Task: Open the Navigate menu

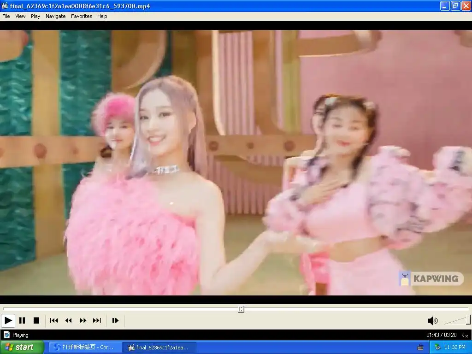Action: click(x=56, y=16)
